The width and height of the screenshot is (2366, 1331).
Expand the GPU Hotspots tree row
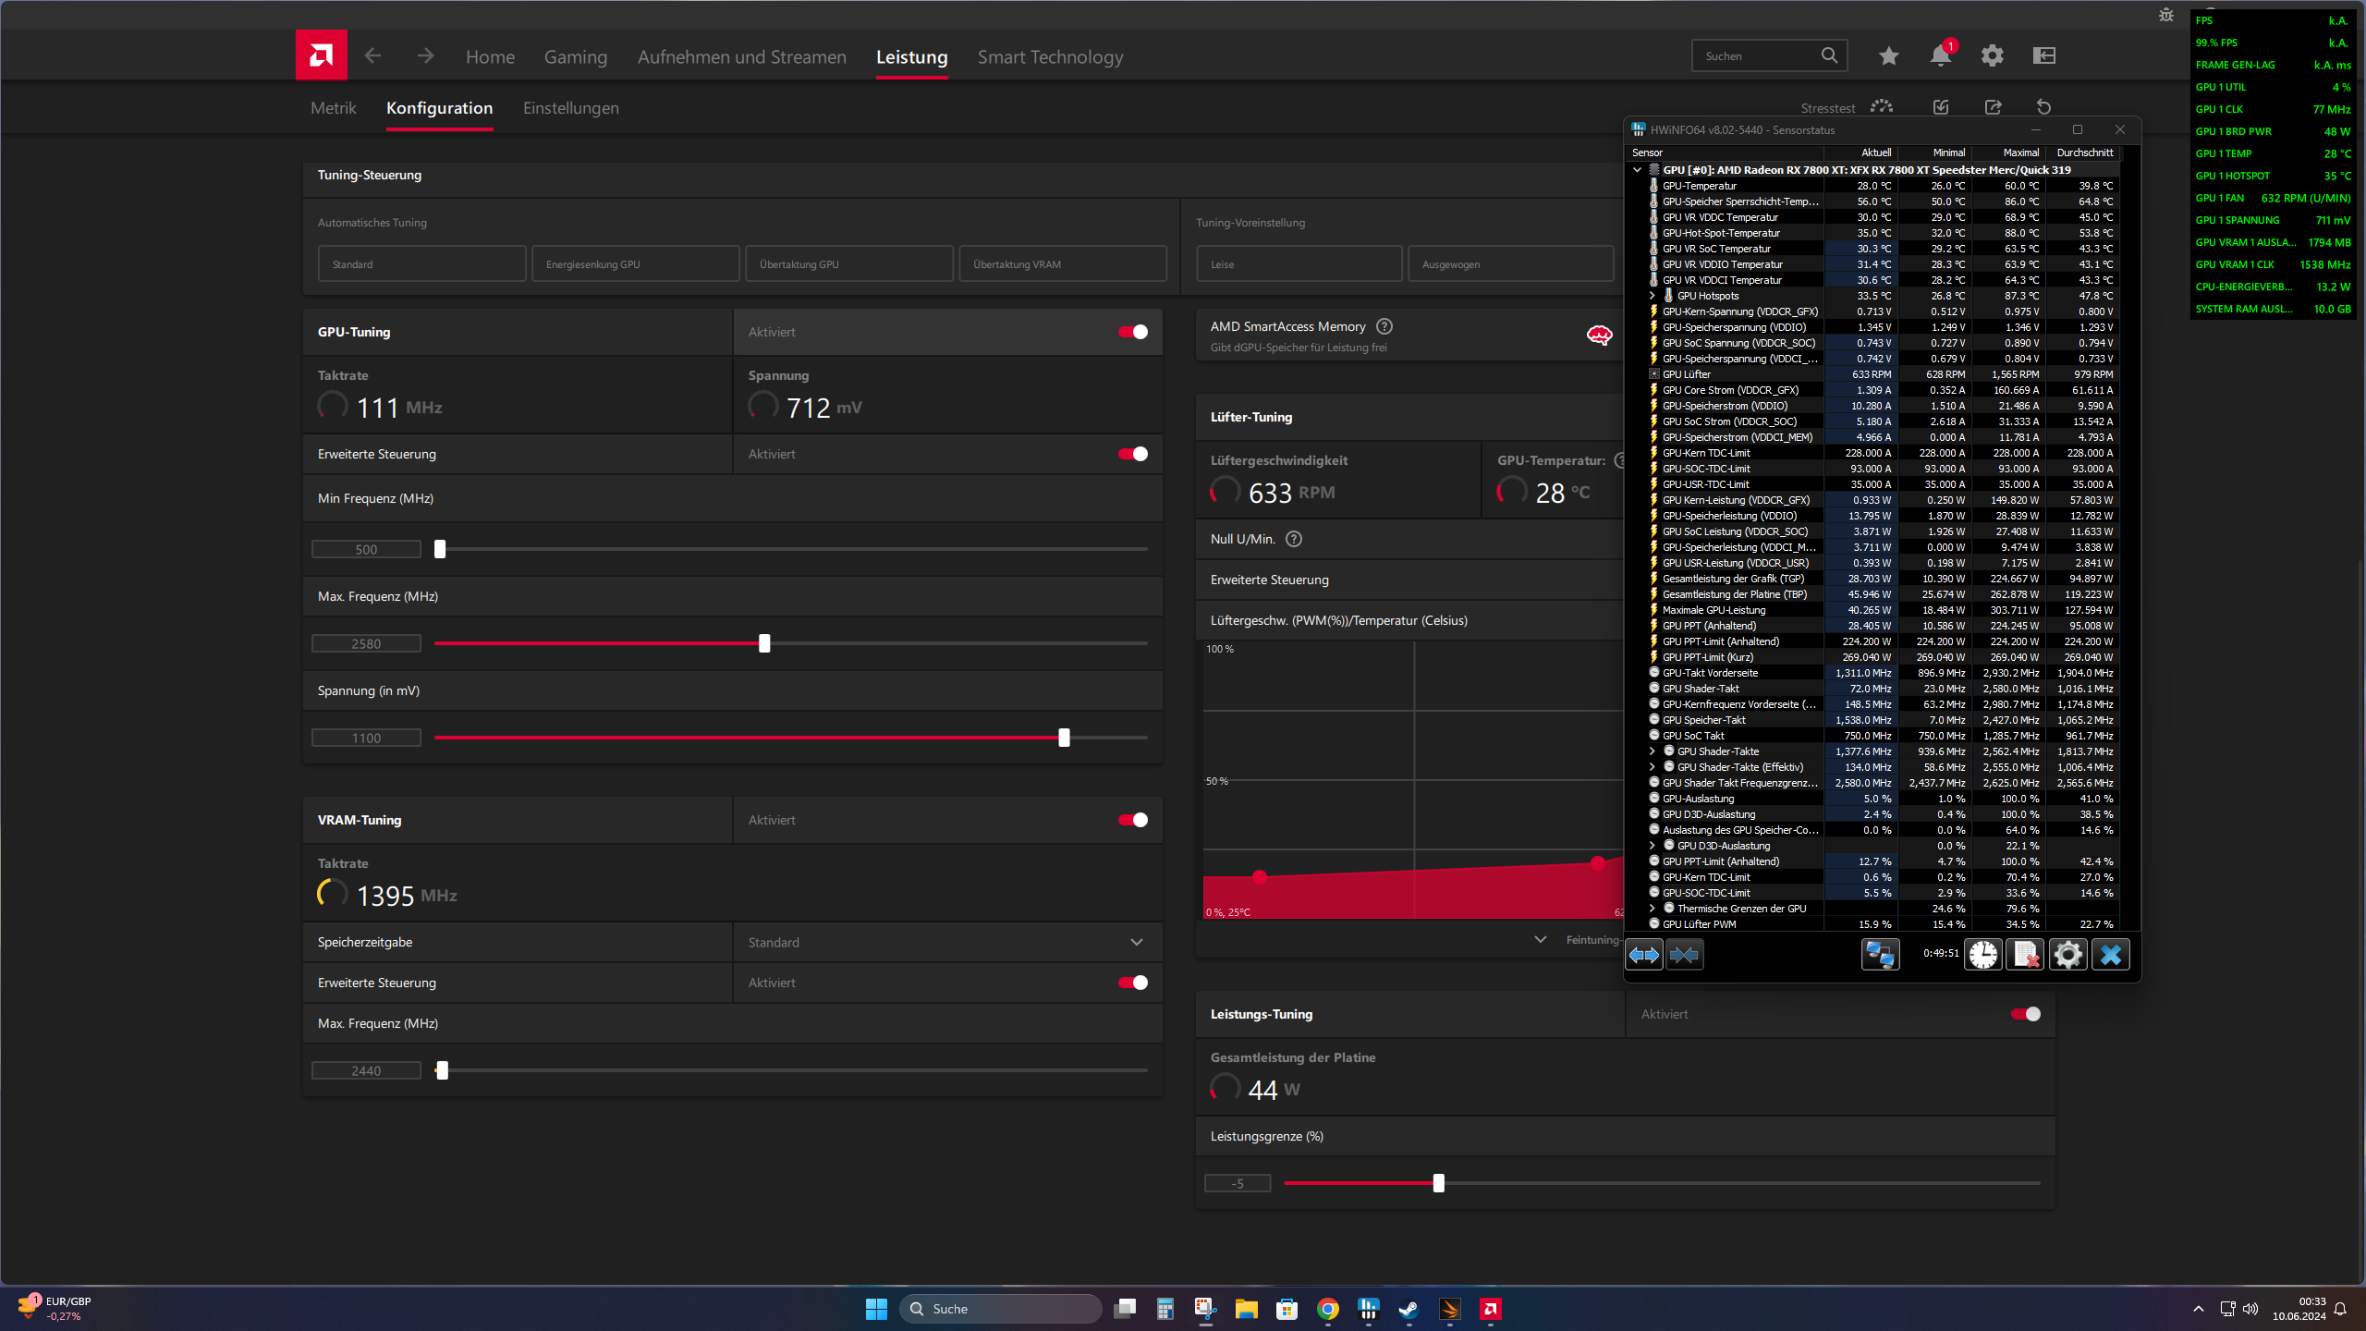pos(1652,296)
